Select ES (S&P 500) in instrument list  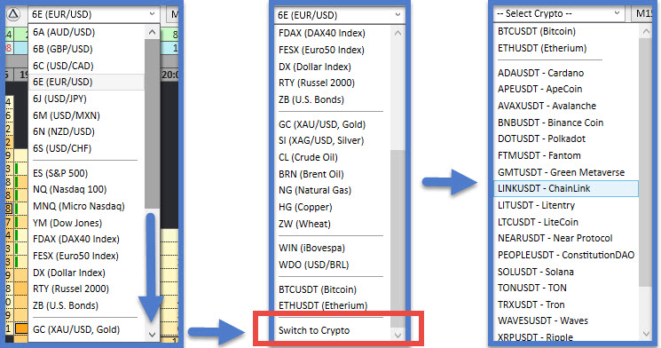click(60, 173)
